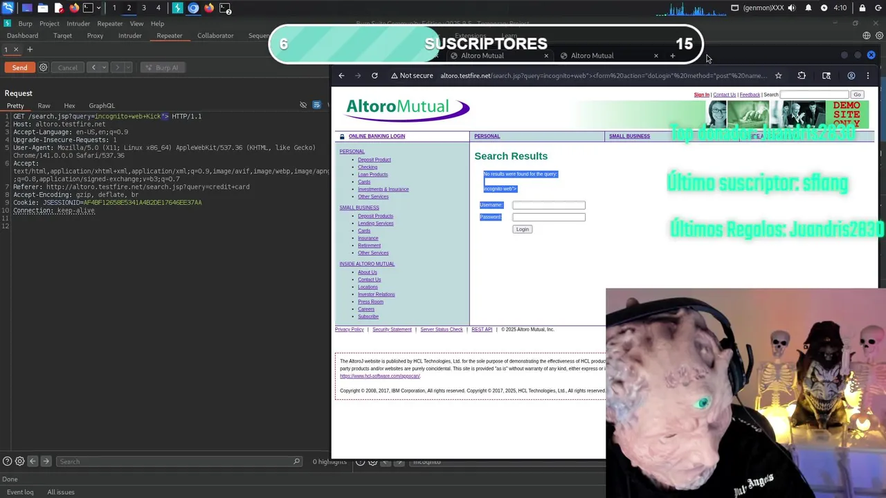This screenshot has width=886, height=498.
Task: Go to next search match arrow
Action: (x=46, y=461)
